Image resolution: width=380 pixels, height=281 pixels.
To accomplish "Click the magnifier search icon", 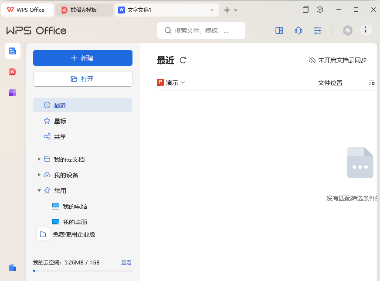I will coord(168,30).
